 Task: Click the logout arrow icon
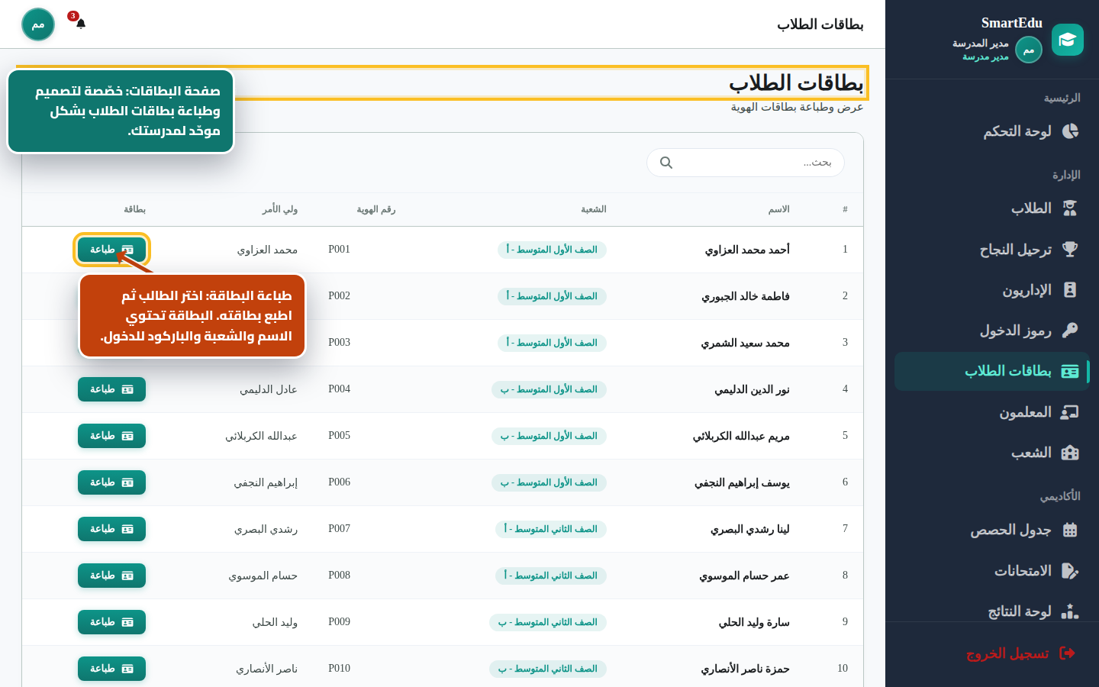pos(1068,653)
